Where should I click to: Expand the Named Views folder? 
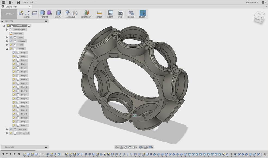coord(7,30)
